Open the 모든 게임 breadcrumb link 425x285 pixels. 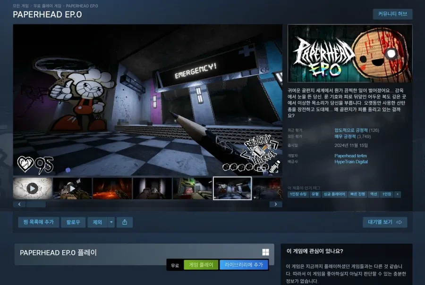point(21,6)
